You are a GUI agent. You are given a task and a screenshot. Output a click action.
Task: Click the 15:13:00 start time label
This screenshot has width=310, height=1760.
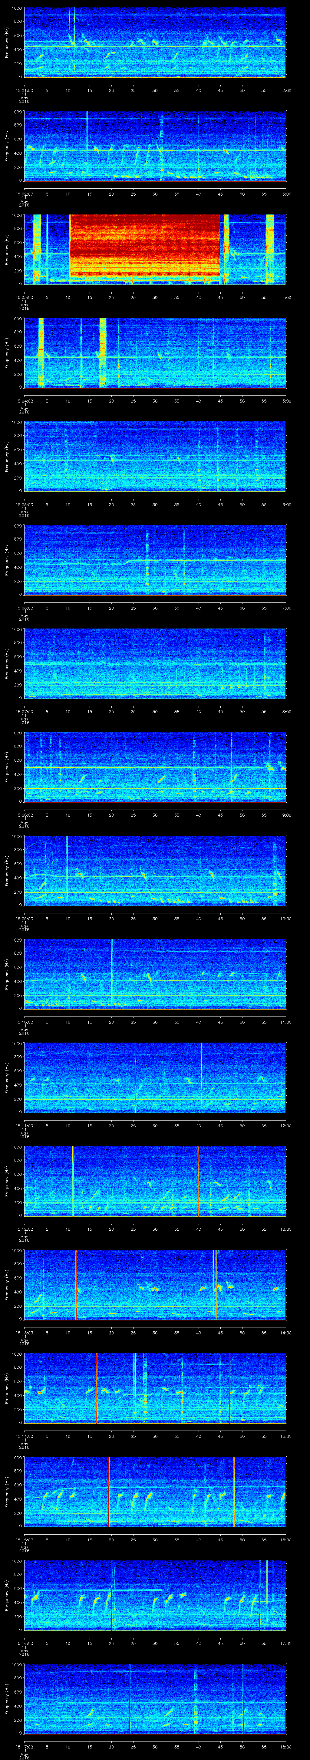tap(25, 1333)
